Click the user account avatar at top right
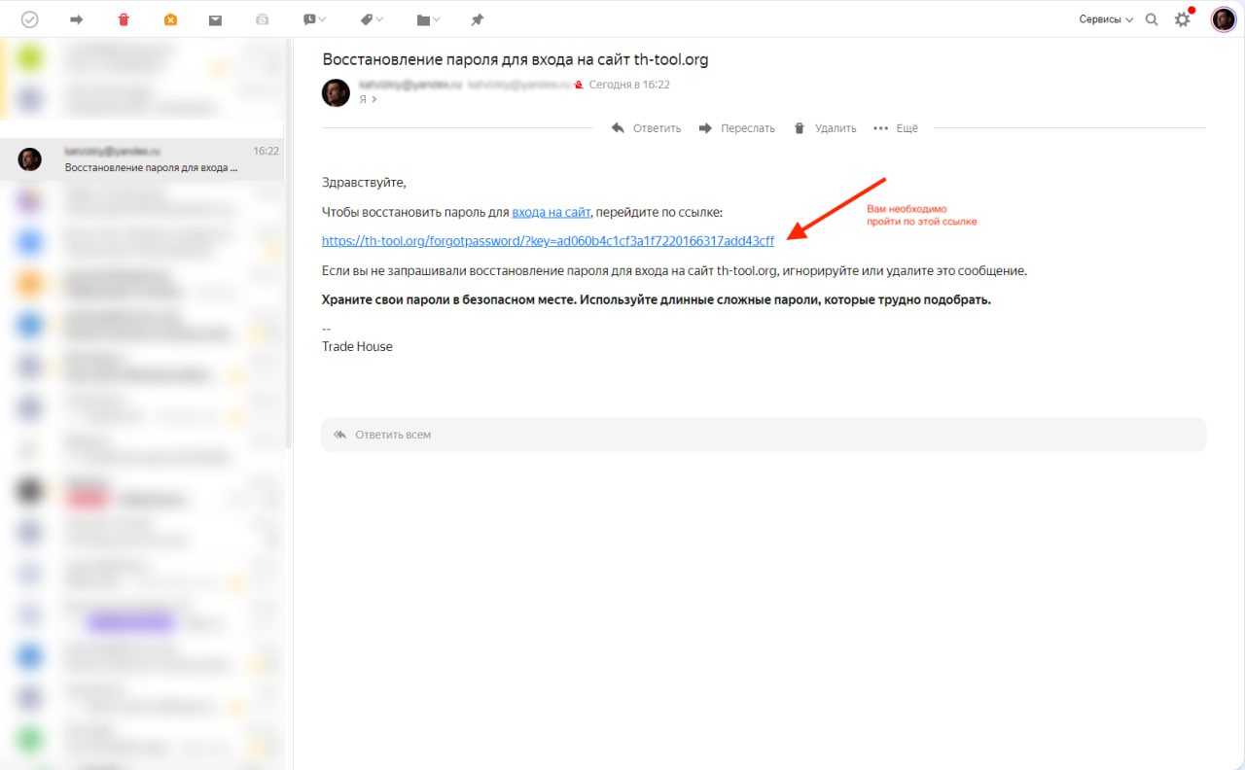Viewport: 1245px width, 770px height. point(1223,19)
